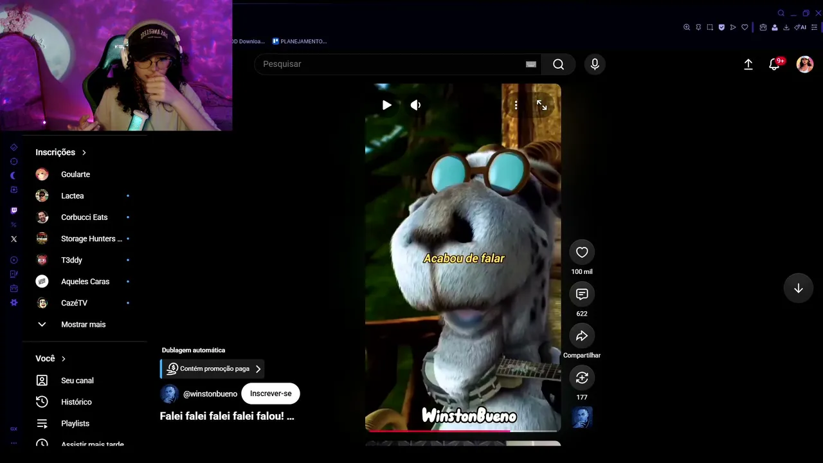
Task: Toggle the ad-blocker shield icon
Action: click(x=721, y=27)
